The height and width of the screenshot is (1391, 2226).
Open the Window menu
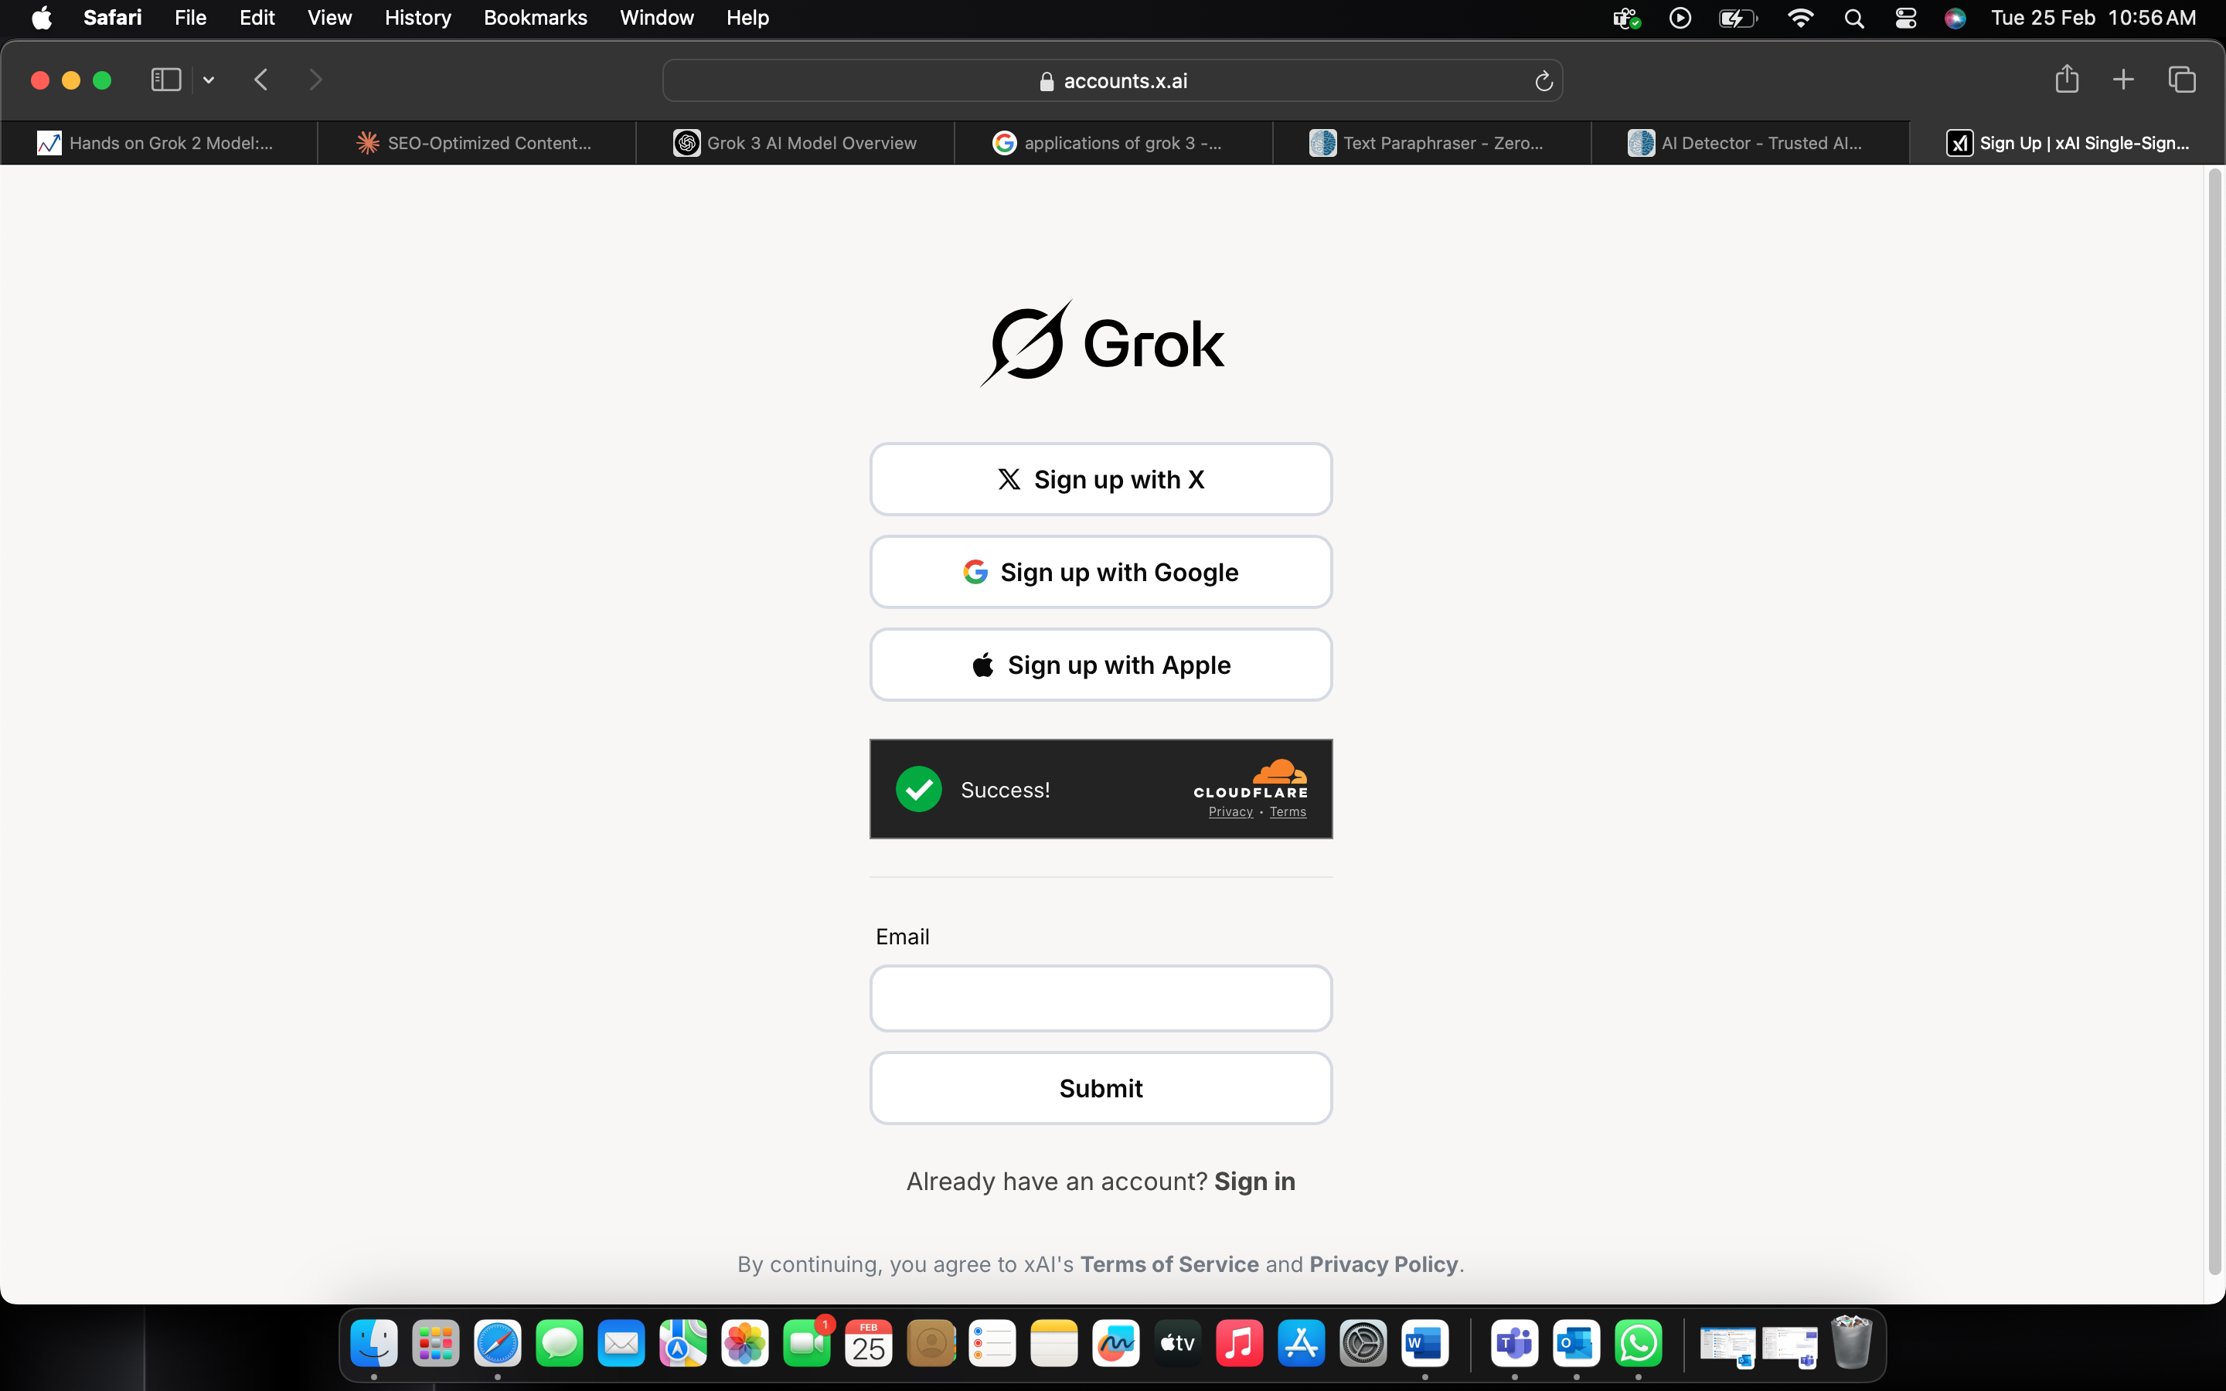[657, 18]
